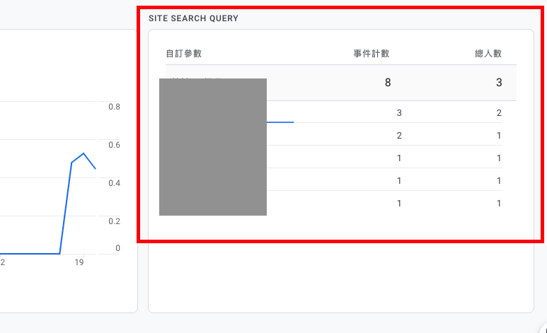The width and height of the screenshot is (547, 333).
Task: Sort table by 總人數 column header
Action: [x=488, y=54]
